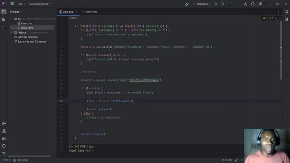Click the else keyword in code
Image resolution: width=290 pixels, height=163 pixels.
click(x=87, y=113)
